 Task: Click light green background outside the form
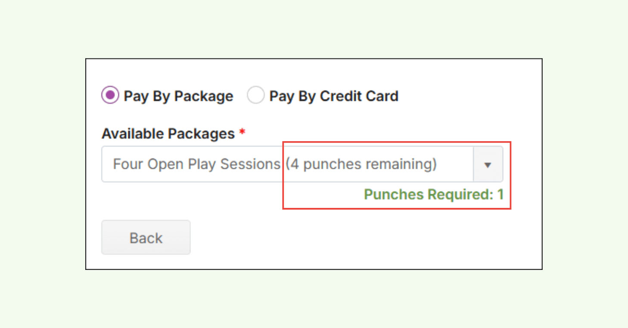pyautogui.click(x=43, y=172)
